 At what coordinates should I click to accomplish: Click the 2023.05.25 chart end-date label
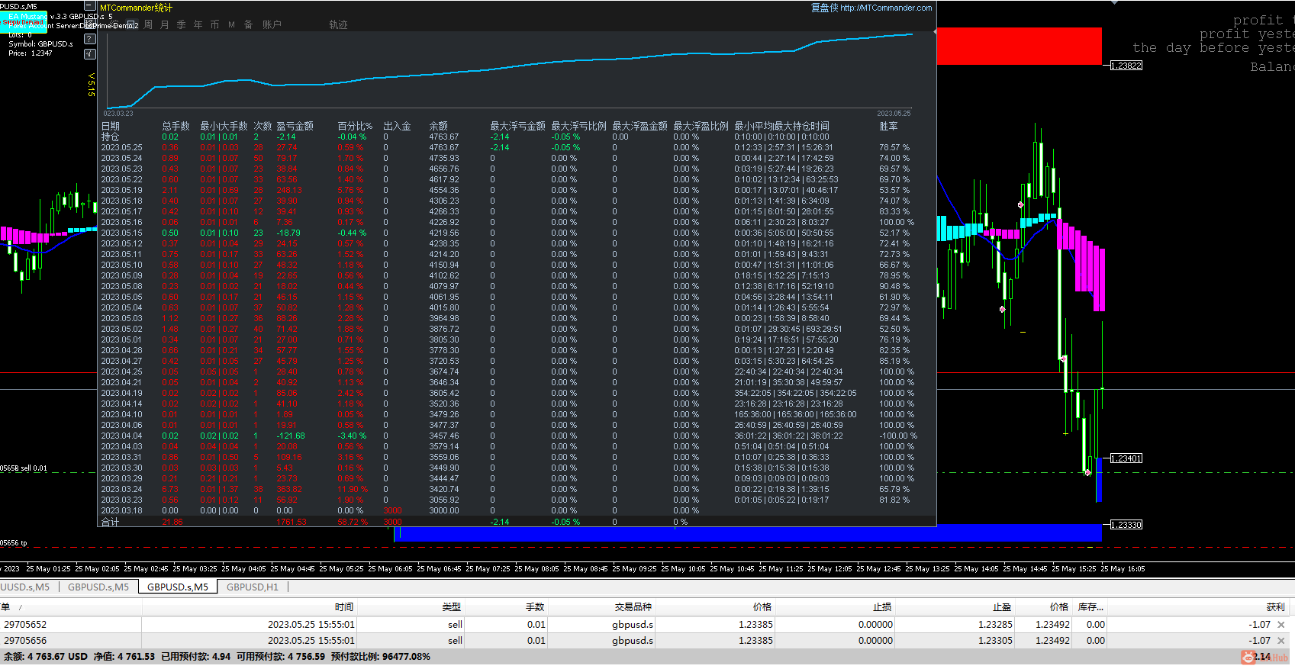tap(894, 114)
